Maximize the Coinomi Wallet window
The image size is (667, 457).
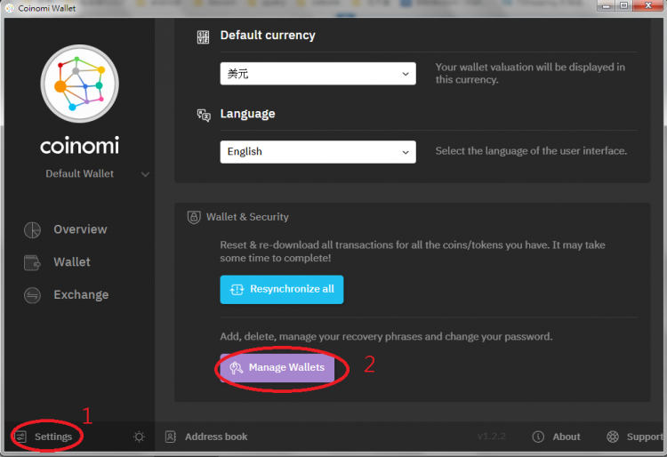tap(623, 5)
